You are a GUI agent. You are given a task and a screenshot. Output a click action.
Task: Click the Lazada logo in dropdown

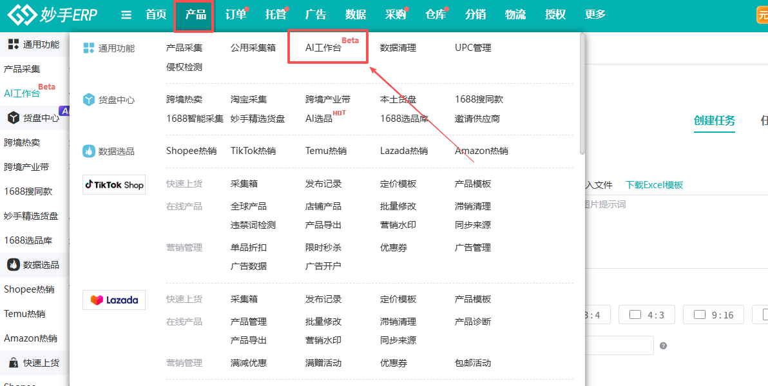coord(114,300)
